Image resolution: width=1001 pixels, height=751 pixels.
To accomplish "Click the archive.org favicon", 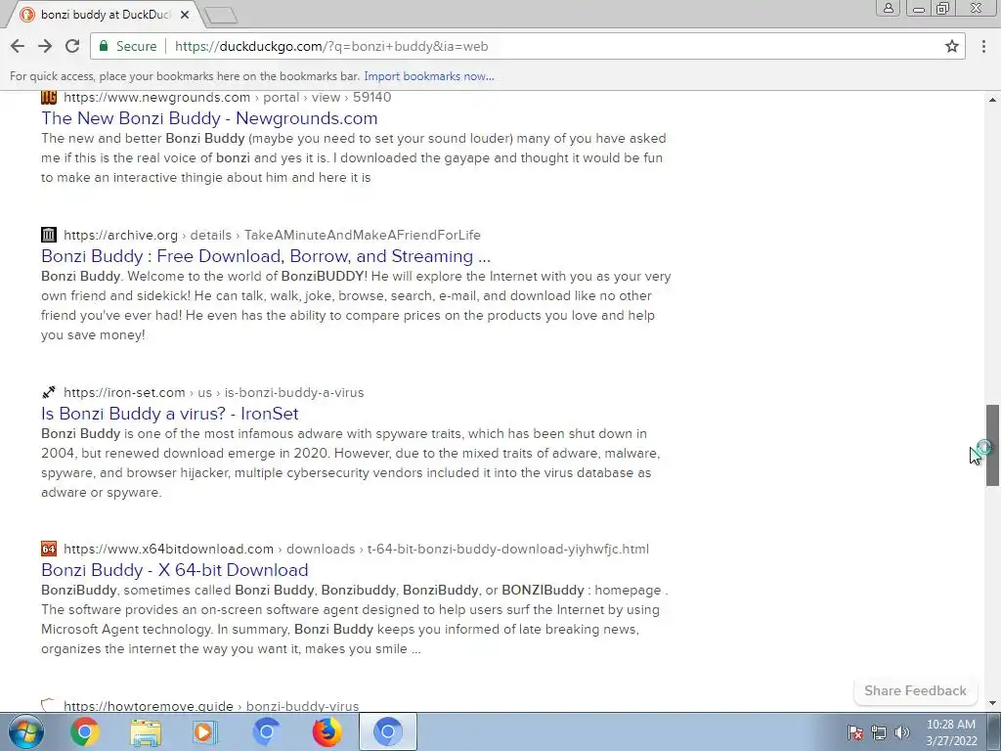I will [x=49, y=235].
